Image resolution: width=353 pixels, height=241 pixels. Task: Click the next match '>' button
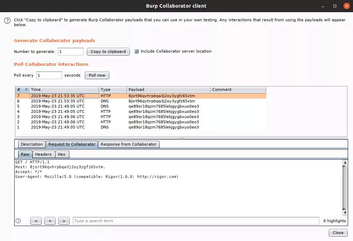click(64, 221)
